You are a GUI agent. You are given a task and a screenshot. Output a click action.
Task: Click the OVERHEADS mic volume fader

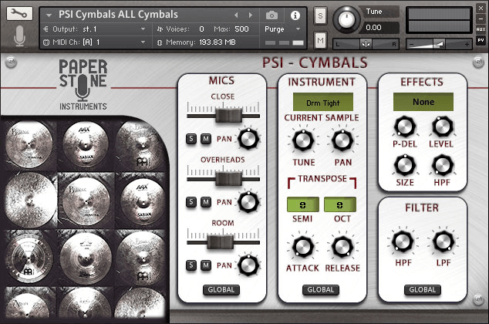pos(229,179)
